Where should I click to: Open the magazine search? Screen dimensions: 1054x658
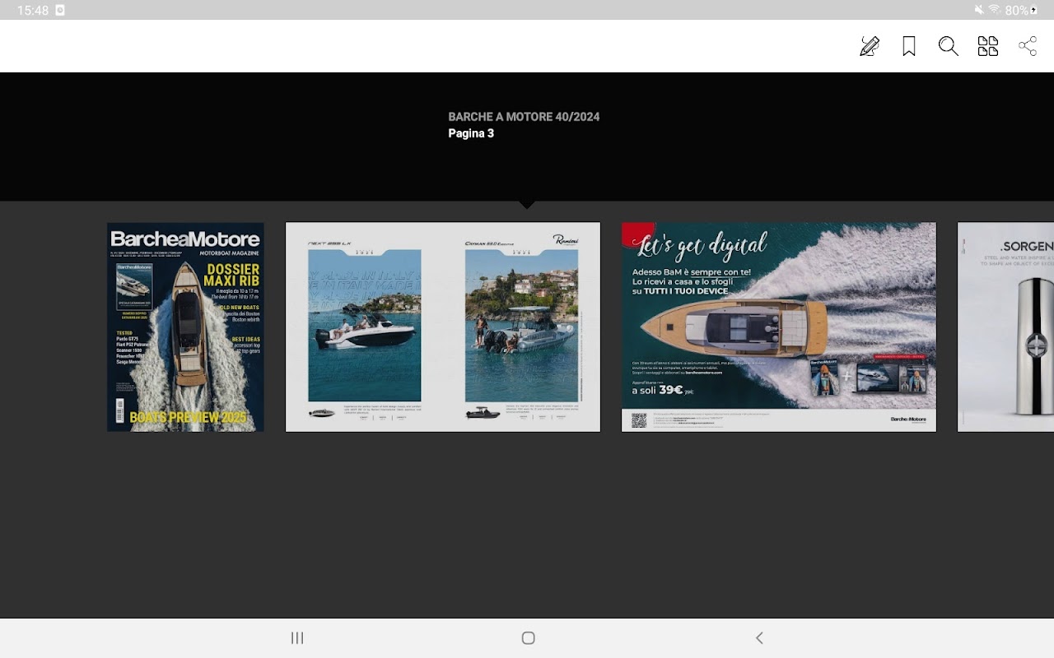pos(949,46)
